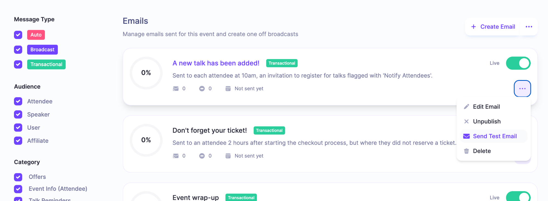The image size is (548, 201).
Task: Choose Delete from the email options menu
Action: tap(482, 151)
